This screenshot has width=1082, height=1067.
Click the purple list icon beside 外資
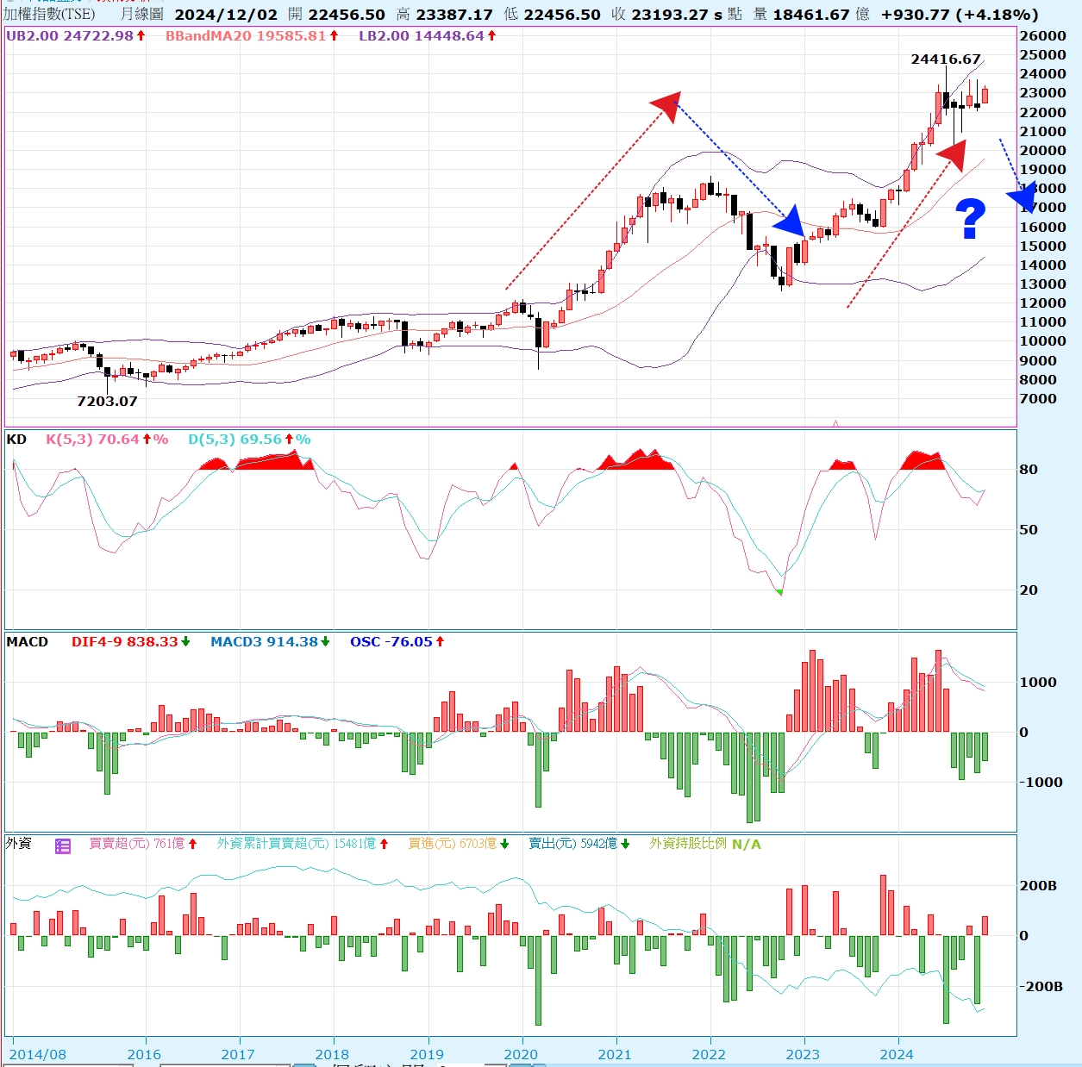click(x=63, y=846)
